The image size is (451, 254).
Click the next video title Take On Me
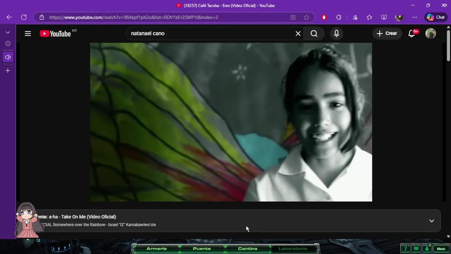coord(82,217)
